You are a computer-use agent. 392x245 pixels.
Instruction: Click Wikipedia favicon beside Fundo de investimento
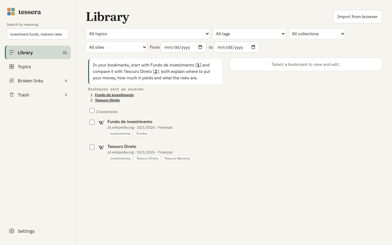pyautogui.click(x=101, y=123)
